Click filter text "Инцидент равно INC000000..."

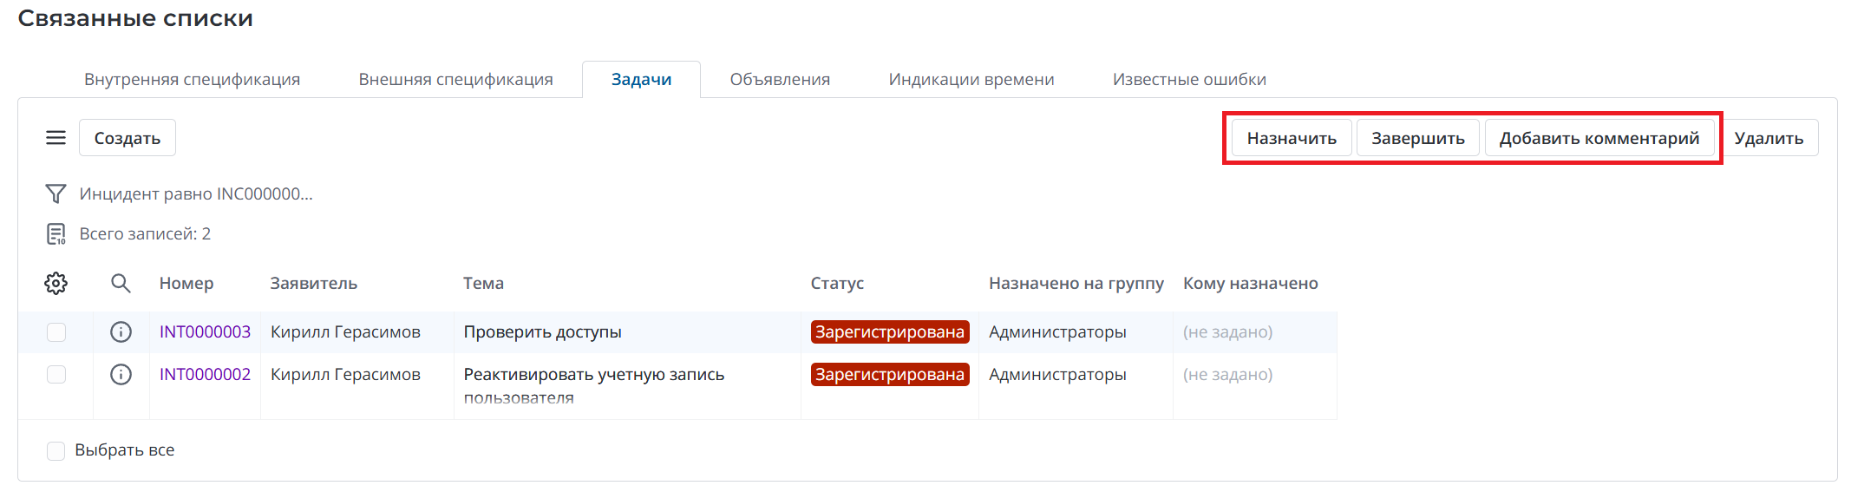click(196, 194)
